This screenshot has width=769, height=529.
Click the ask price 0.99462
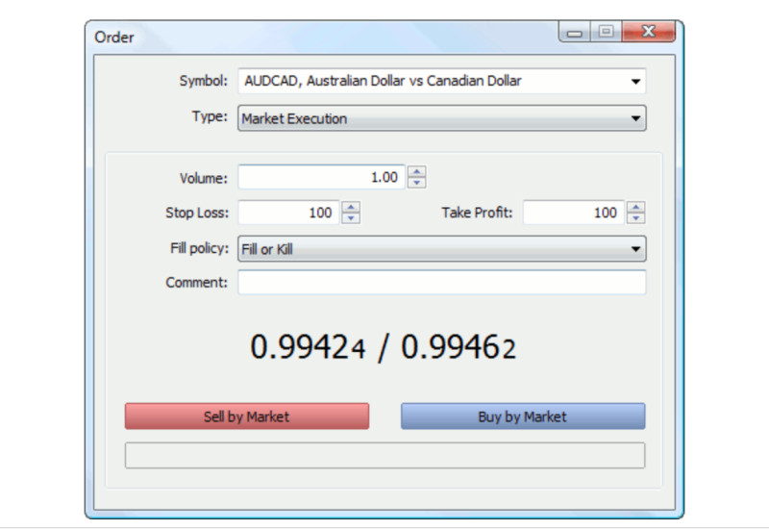pos(459,347)
